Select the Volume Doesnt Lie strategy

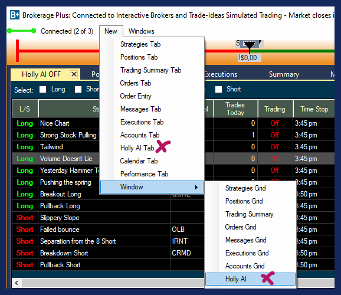point(66,159)
